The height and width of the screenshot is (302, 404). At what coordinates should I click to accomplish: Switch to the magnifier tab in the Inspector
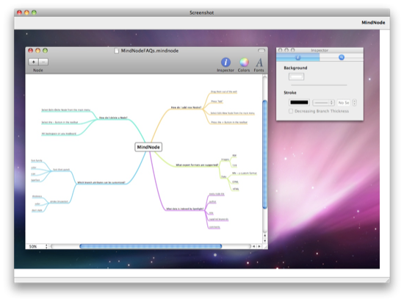[342, 57]
